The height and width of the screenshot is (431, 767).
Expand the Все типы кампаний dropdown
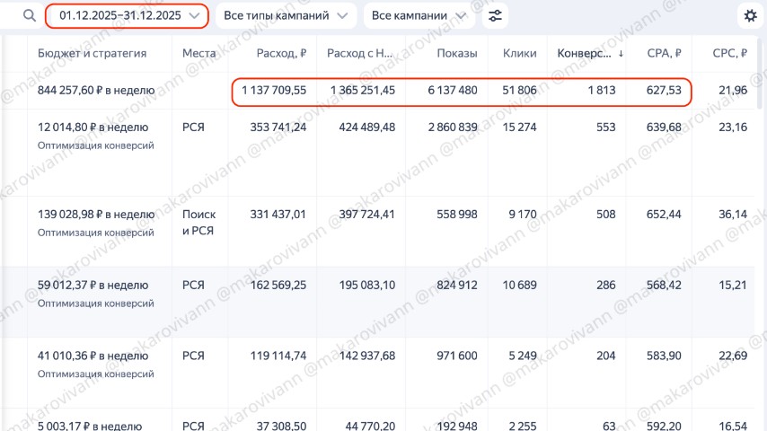tap(284, 16)
